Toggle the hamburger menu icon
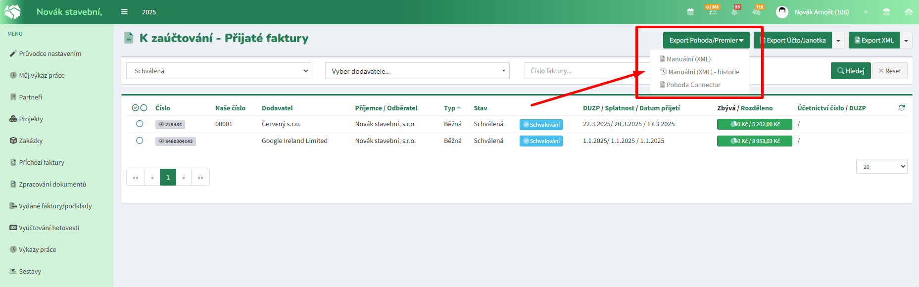Viewport: 919px width, 287px height. (x=124, y=12)
